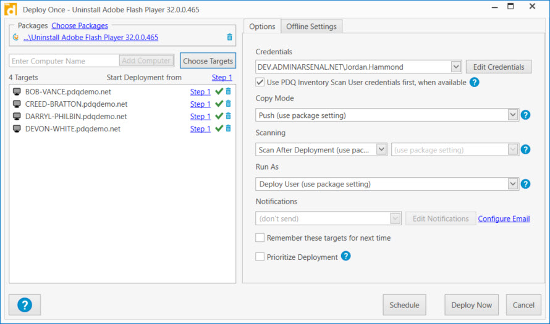Click computer icon next to DEVON-WHITE
The image size is (550, 324).
tap(17, 128)
